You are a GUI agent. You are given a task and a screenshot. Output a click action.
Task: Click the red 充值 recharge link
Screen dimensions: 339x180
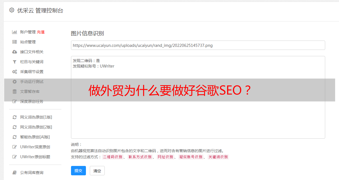click(41, 32)
